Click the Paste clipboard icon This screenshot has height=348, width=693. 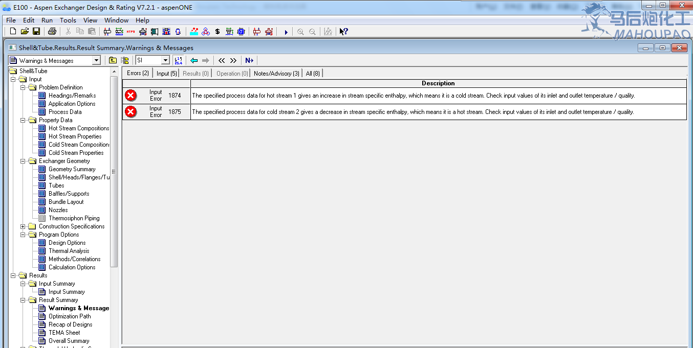pos(92,31)
